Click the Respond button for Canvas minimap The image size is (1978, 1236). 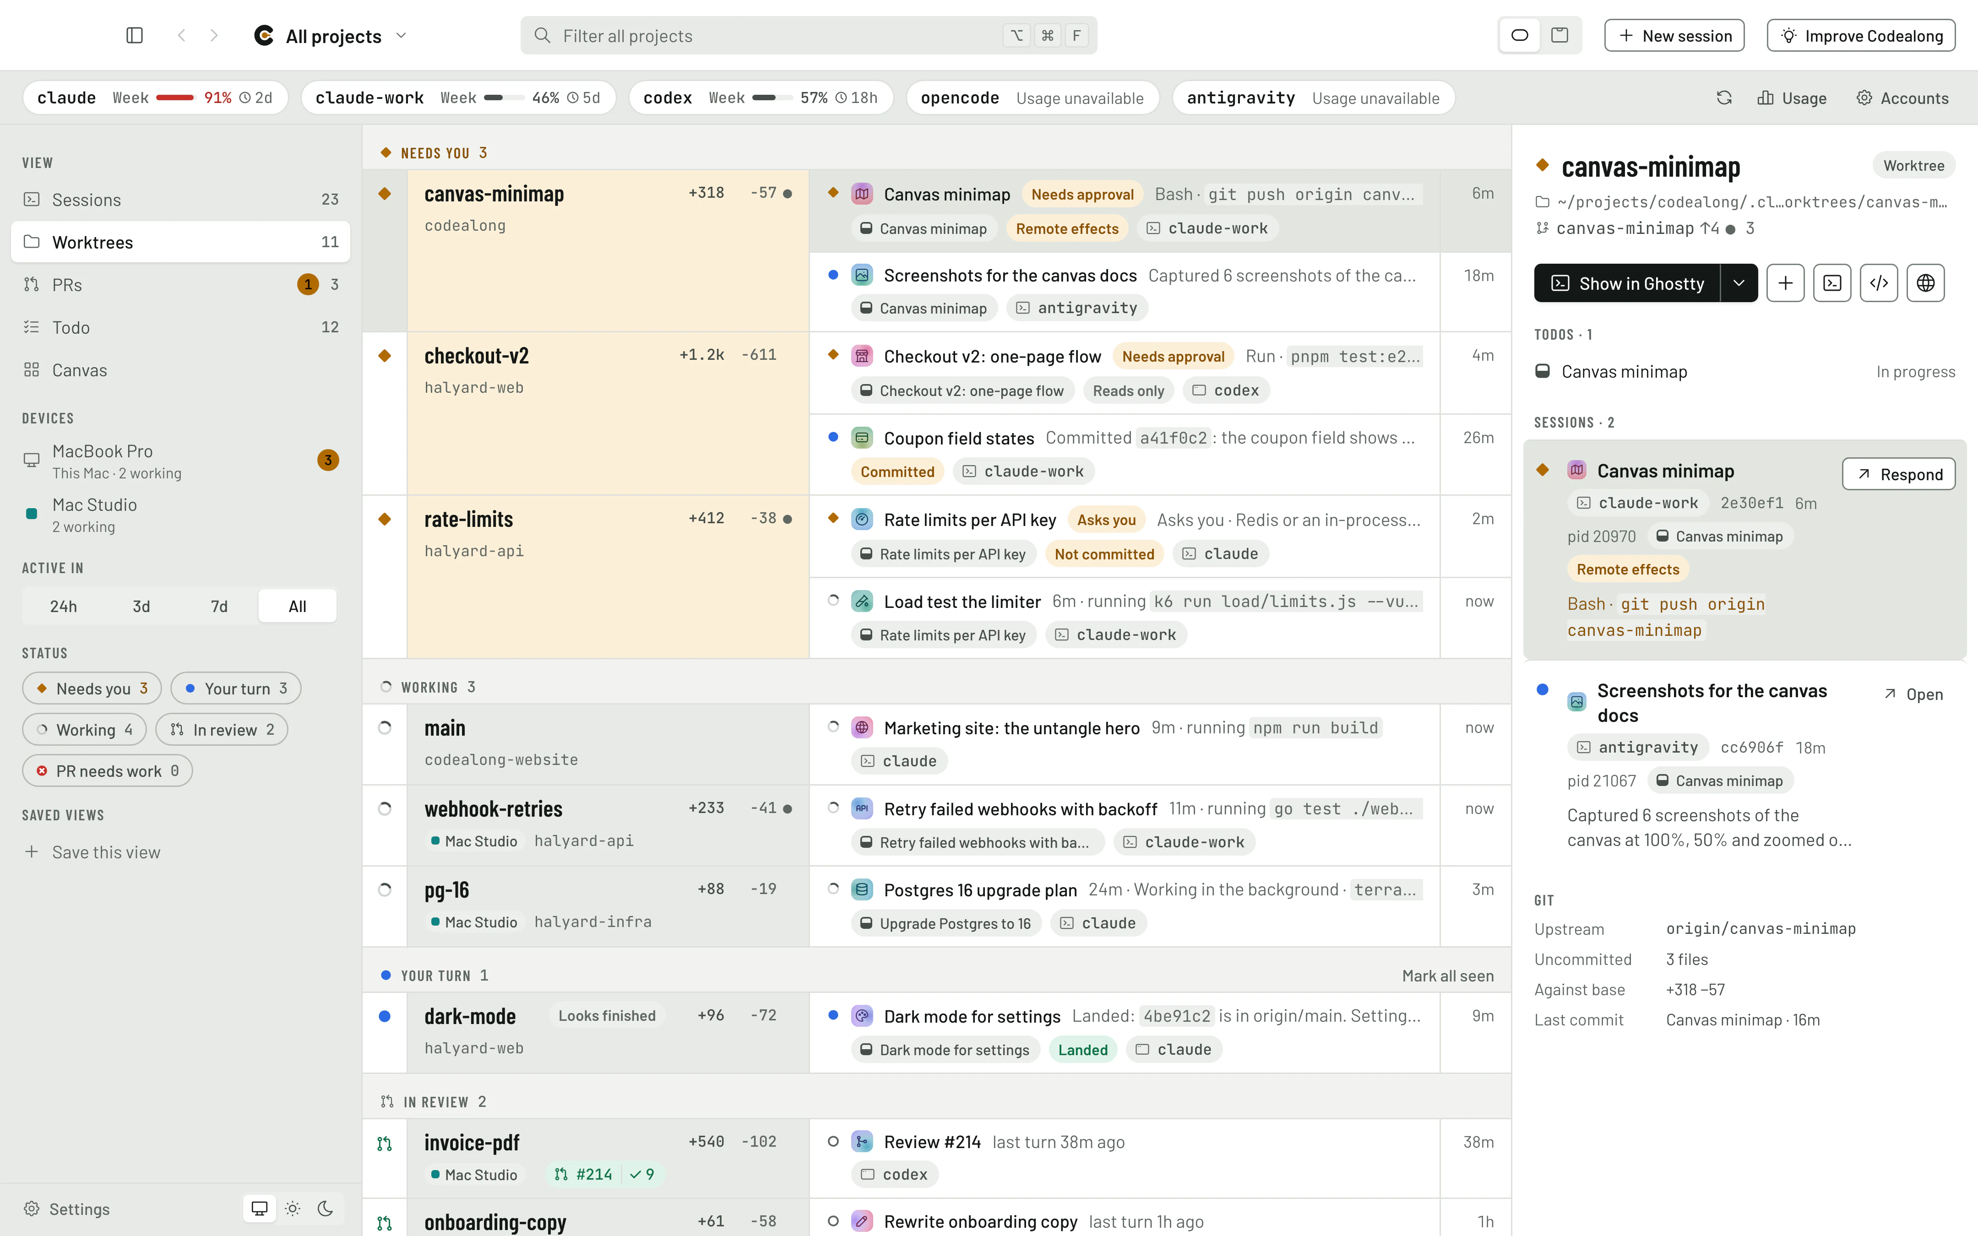tap(1899, 474)
